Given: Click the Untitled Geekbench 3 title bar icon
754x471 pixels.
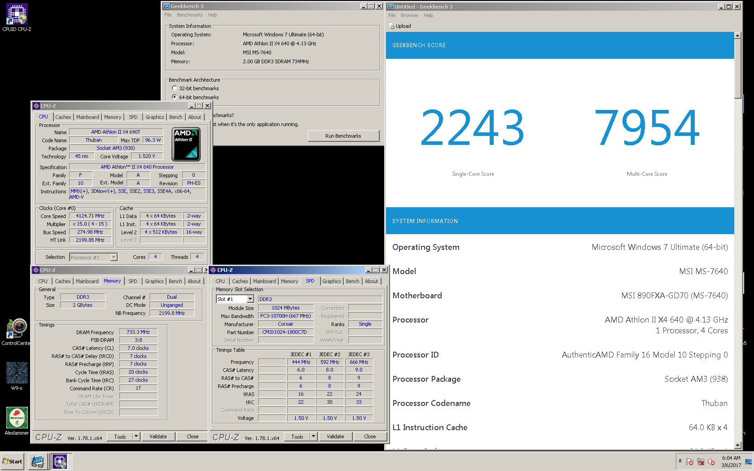Looking at the screenshot, I should 390,7.
